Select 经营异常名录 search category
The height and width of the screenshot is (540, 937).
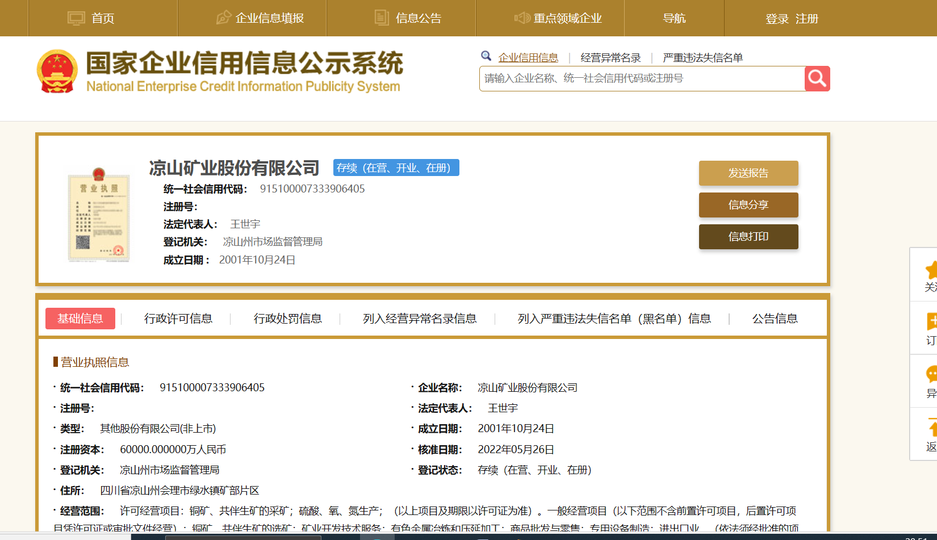[x=610, y=57]
